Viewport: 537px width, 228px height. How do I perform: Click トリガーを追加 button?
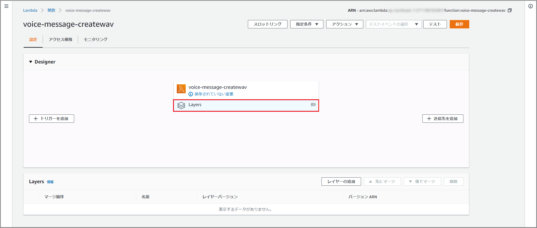(52, 119)
